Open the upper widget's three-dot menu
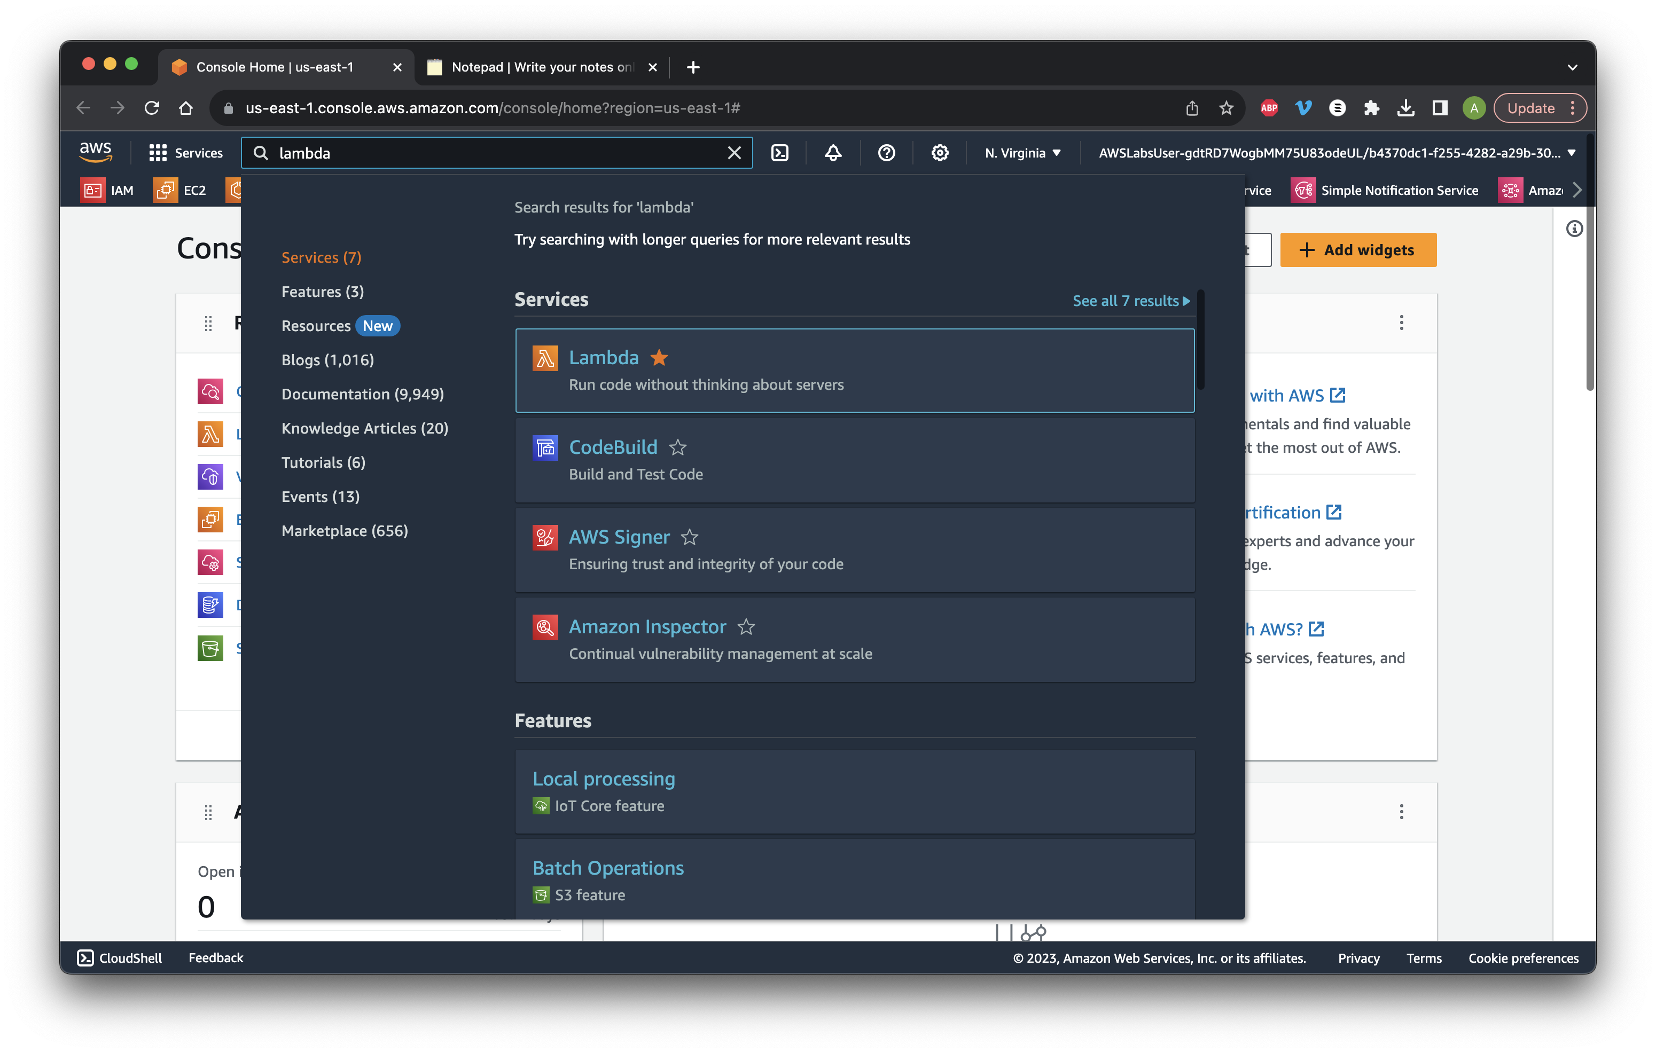This screenshot has width=1656, height=1053. point(1401,323)
